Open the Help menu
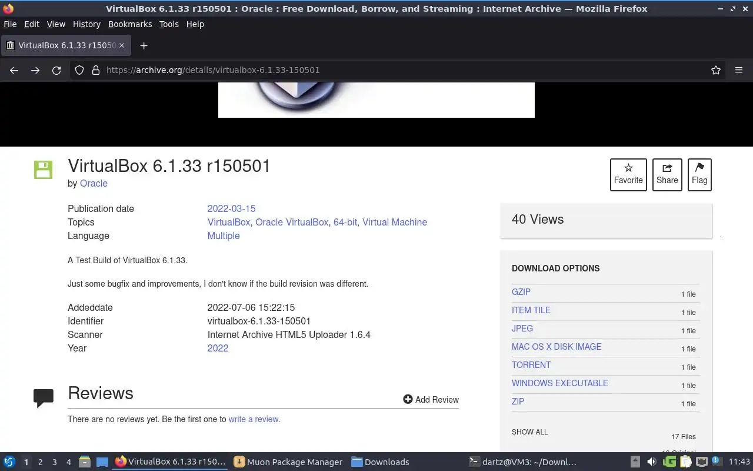The image size is (753, 471). coord(195,24)
